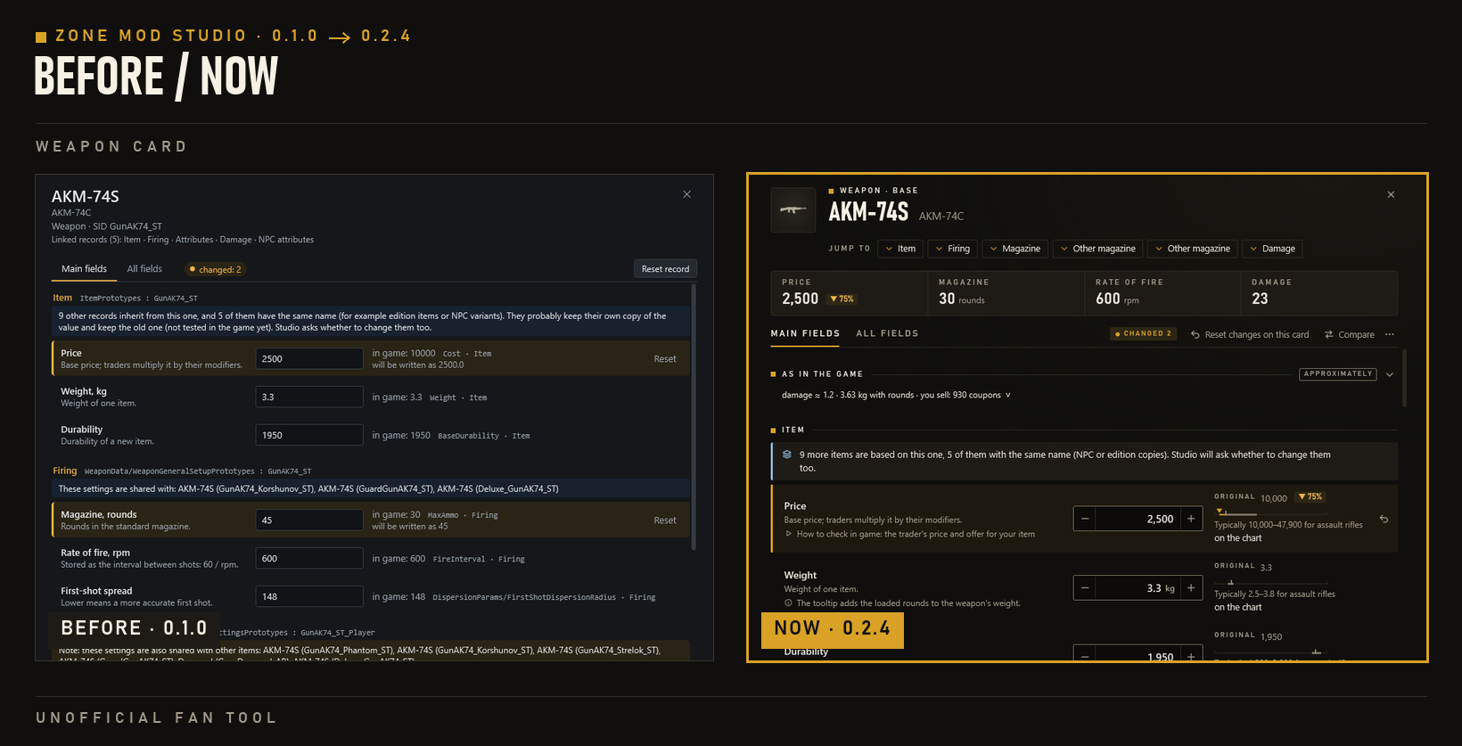Increase Weight with the plus button

1191,588
